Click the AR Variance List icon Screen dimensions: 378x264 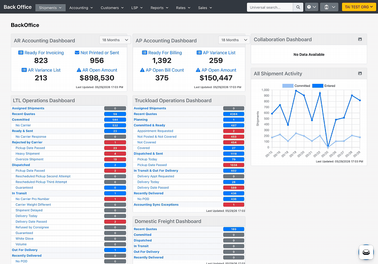24,70
